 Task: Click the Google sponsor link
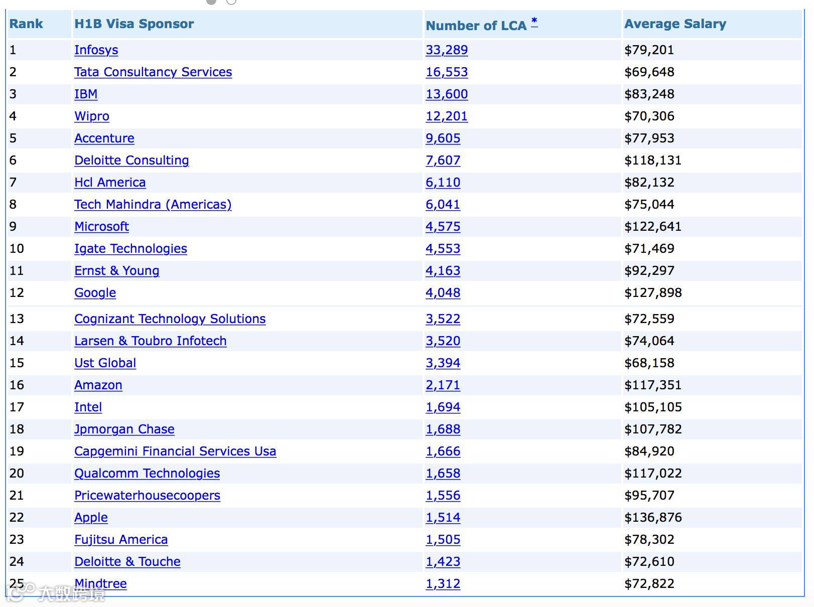95,293
